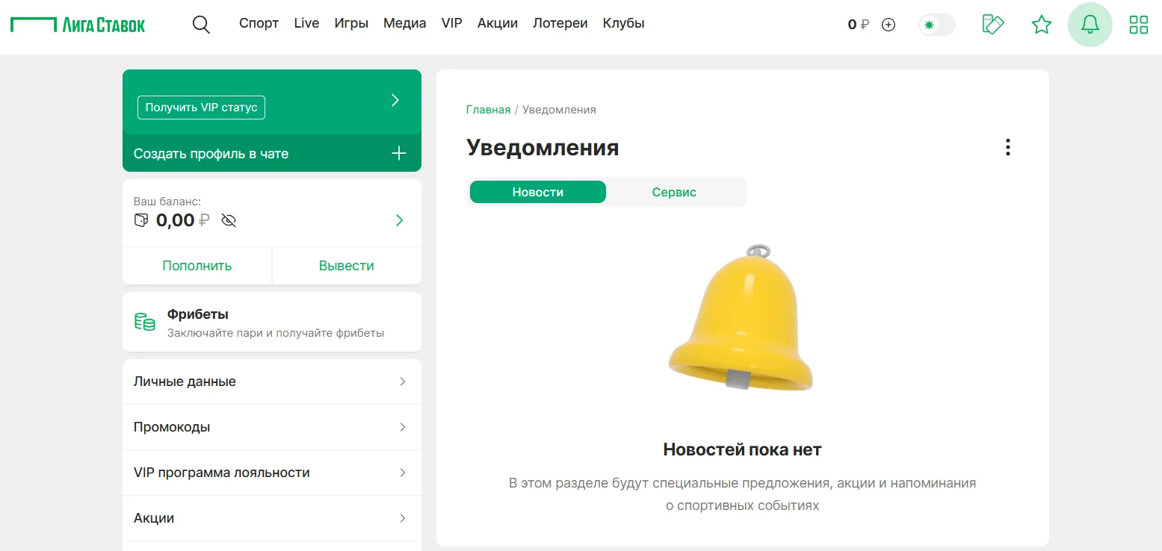Click the favorites star icon

1041,24
